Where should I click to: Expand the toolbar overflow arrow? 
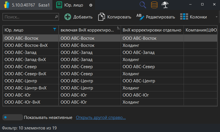point(217,17)
